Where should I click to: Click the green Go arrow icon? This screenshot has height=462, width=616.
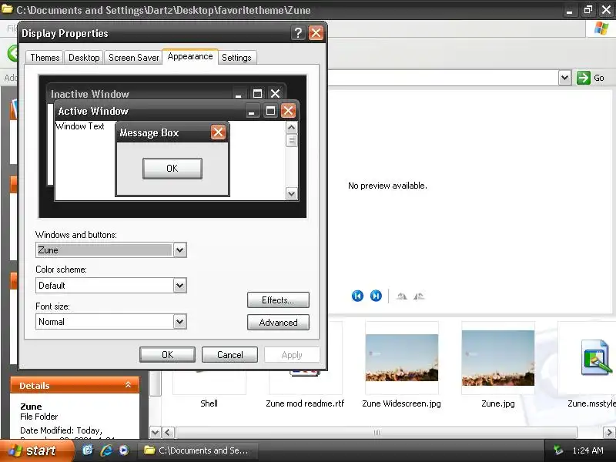(584, 78)
